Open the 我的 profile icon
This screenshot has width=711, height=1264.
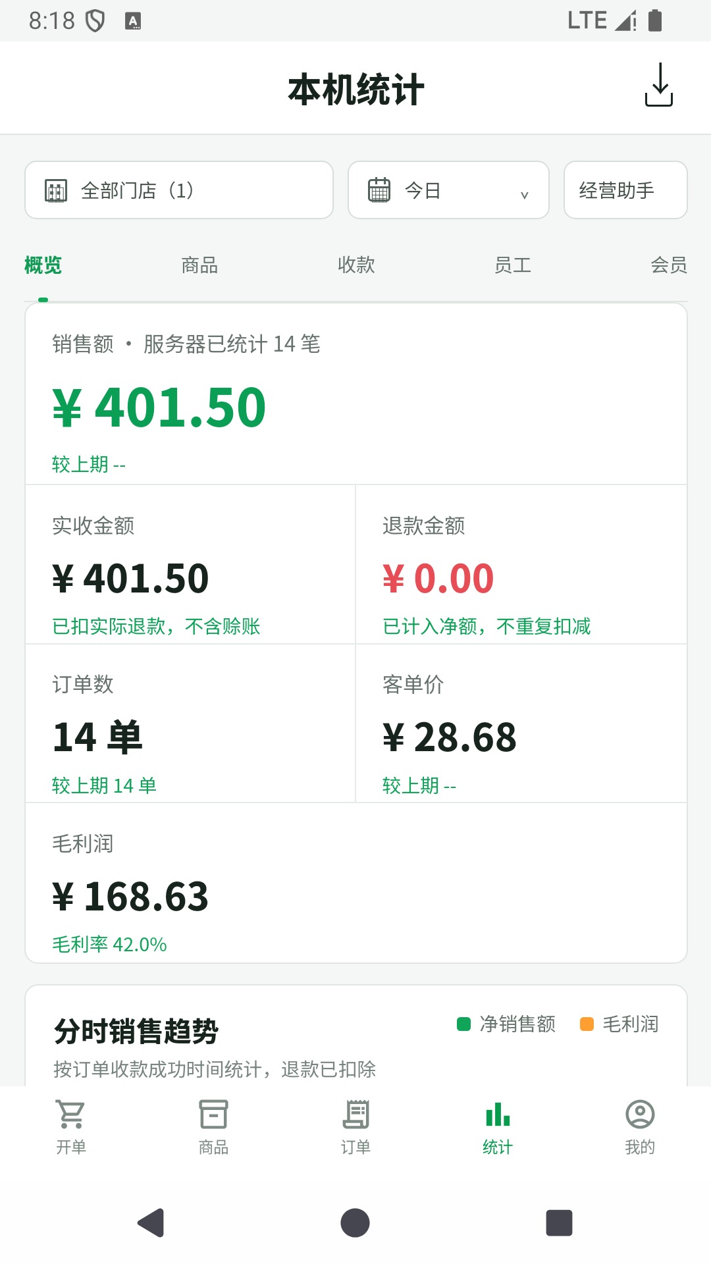(640, 1114)
